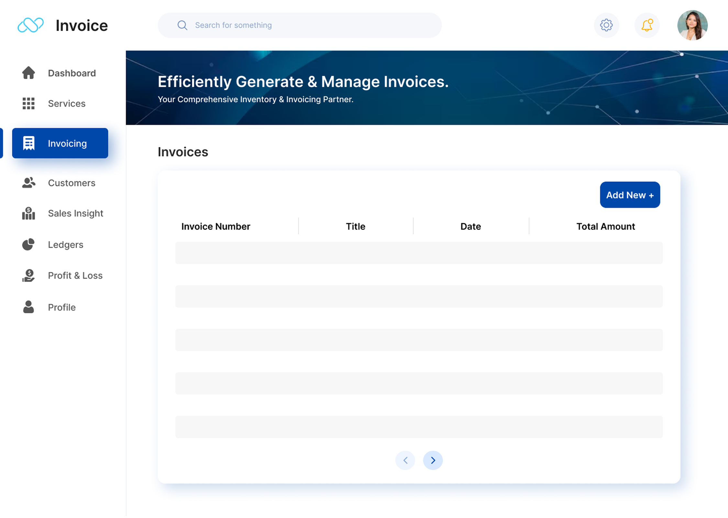Click the Profile person icon
Viewport: 728px width, 518px height.
[28, 307]
